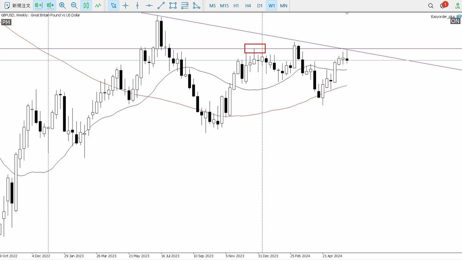
Task: Select the crosshair tool
Action: pyautogui.click(x=126, y=6)
